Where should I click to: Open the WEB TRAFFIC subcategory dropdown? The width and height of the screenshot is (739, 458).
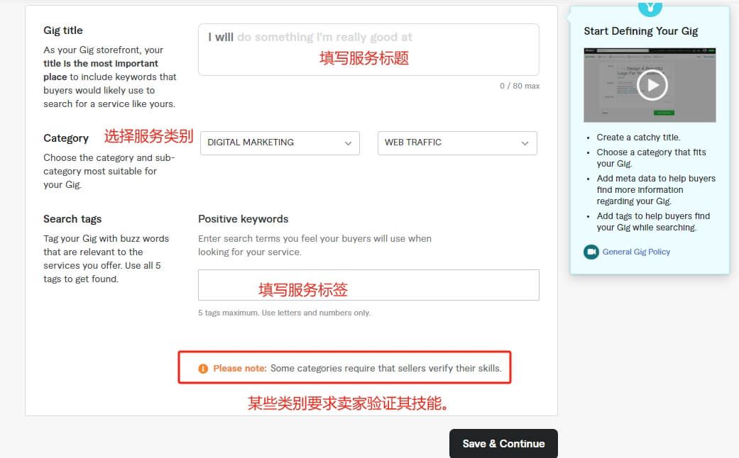[x=456, y=143]
